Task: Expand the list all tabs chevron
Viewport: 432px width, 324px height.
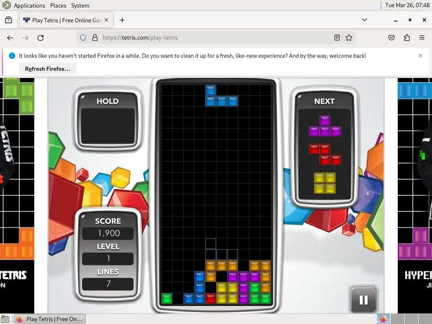Action: [364, 20]
